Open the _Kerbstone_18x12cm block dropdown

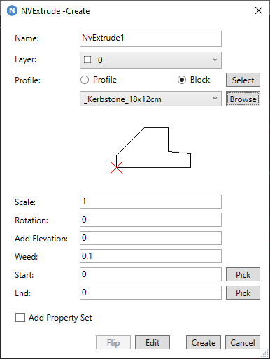150,99
